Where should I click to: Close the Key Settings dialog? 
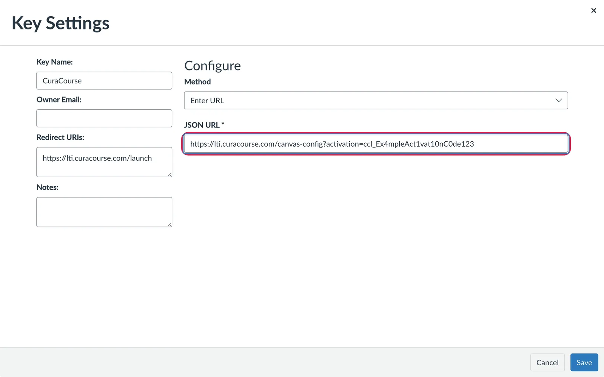(593, 11)
